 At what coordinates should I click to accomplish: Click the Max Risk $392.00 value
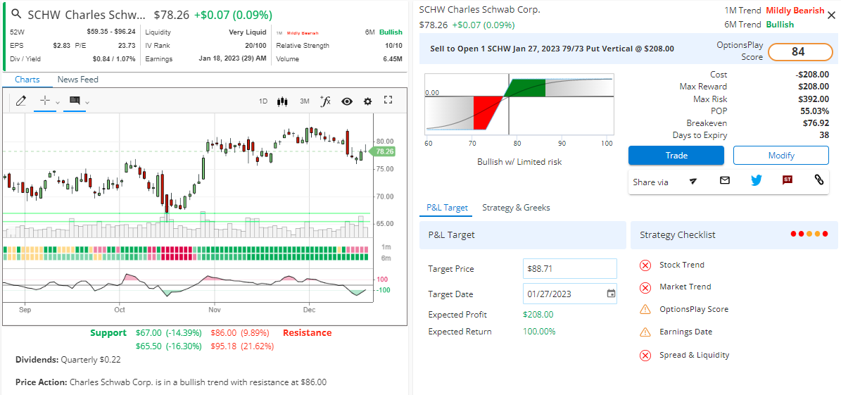pos(814,99)
